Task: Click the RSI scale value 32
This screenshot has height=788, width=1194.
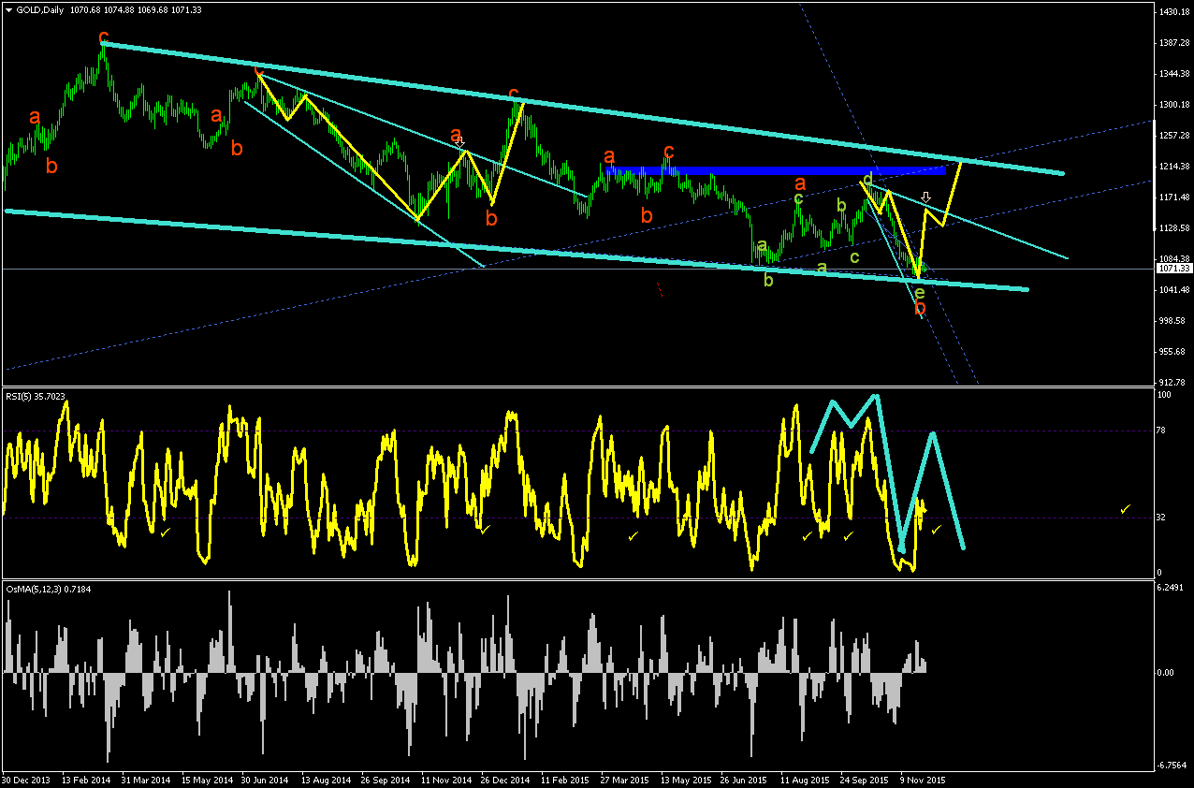Action: pyautogui.click(x=1163, y=517)
